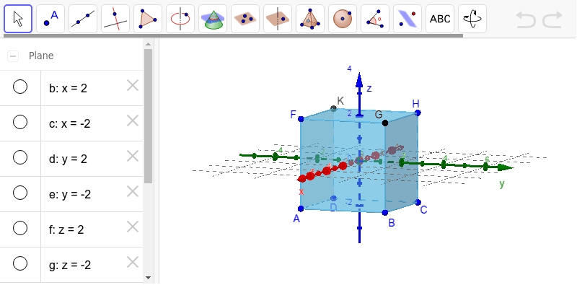Click the toolbar horizontal scrollbar
Viewport: 577px width, 285px height.
click(x=233, y=36)
